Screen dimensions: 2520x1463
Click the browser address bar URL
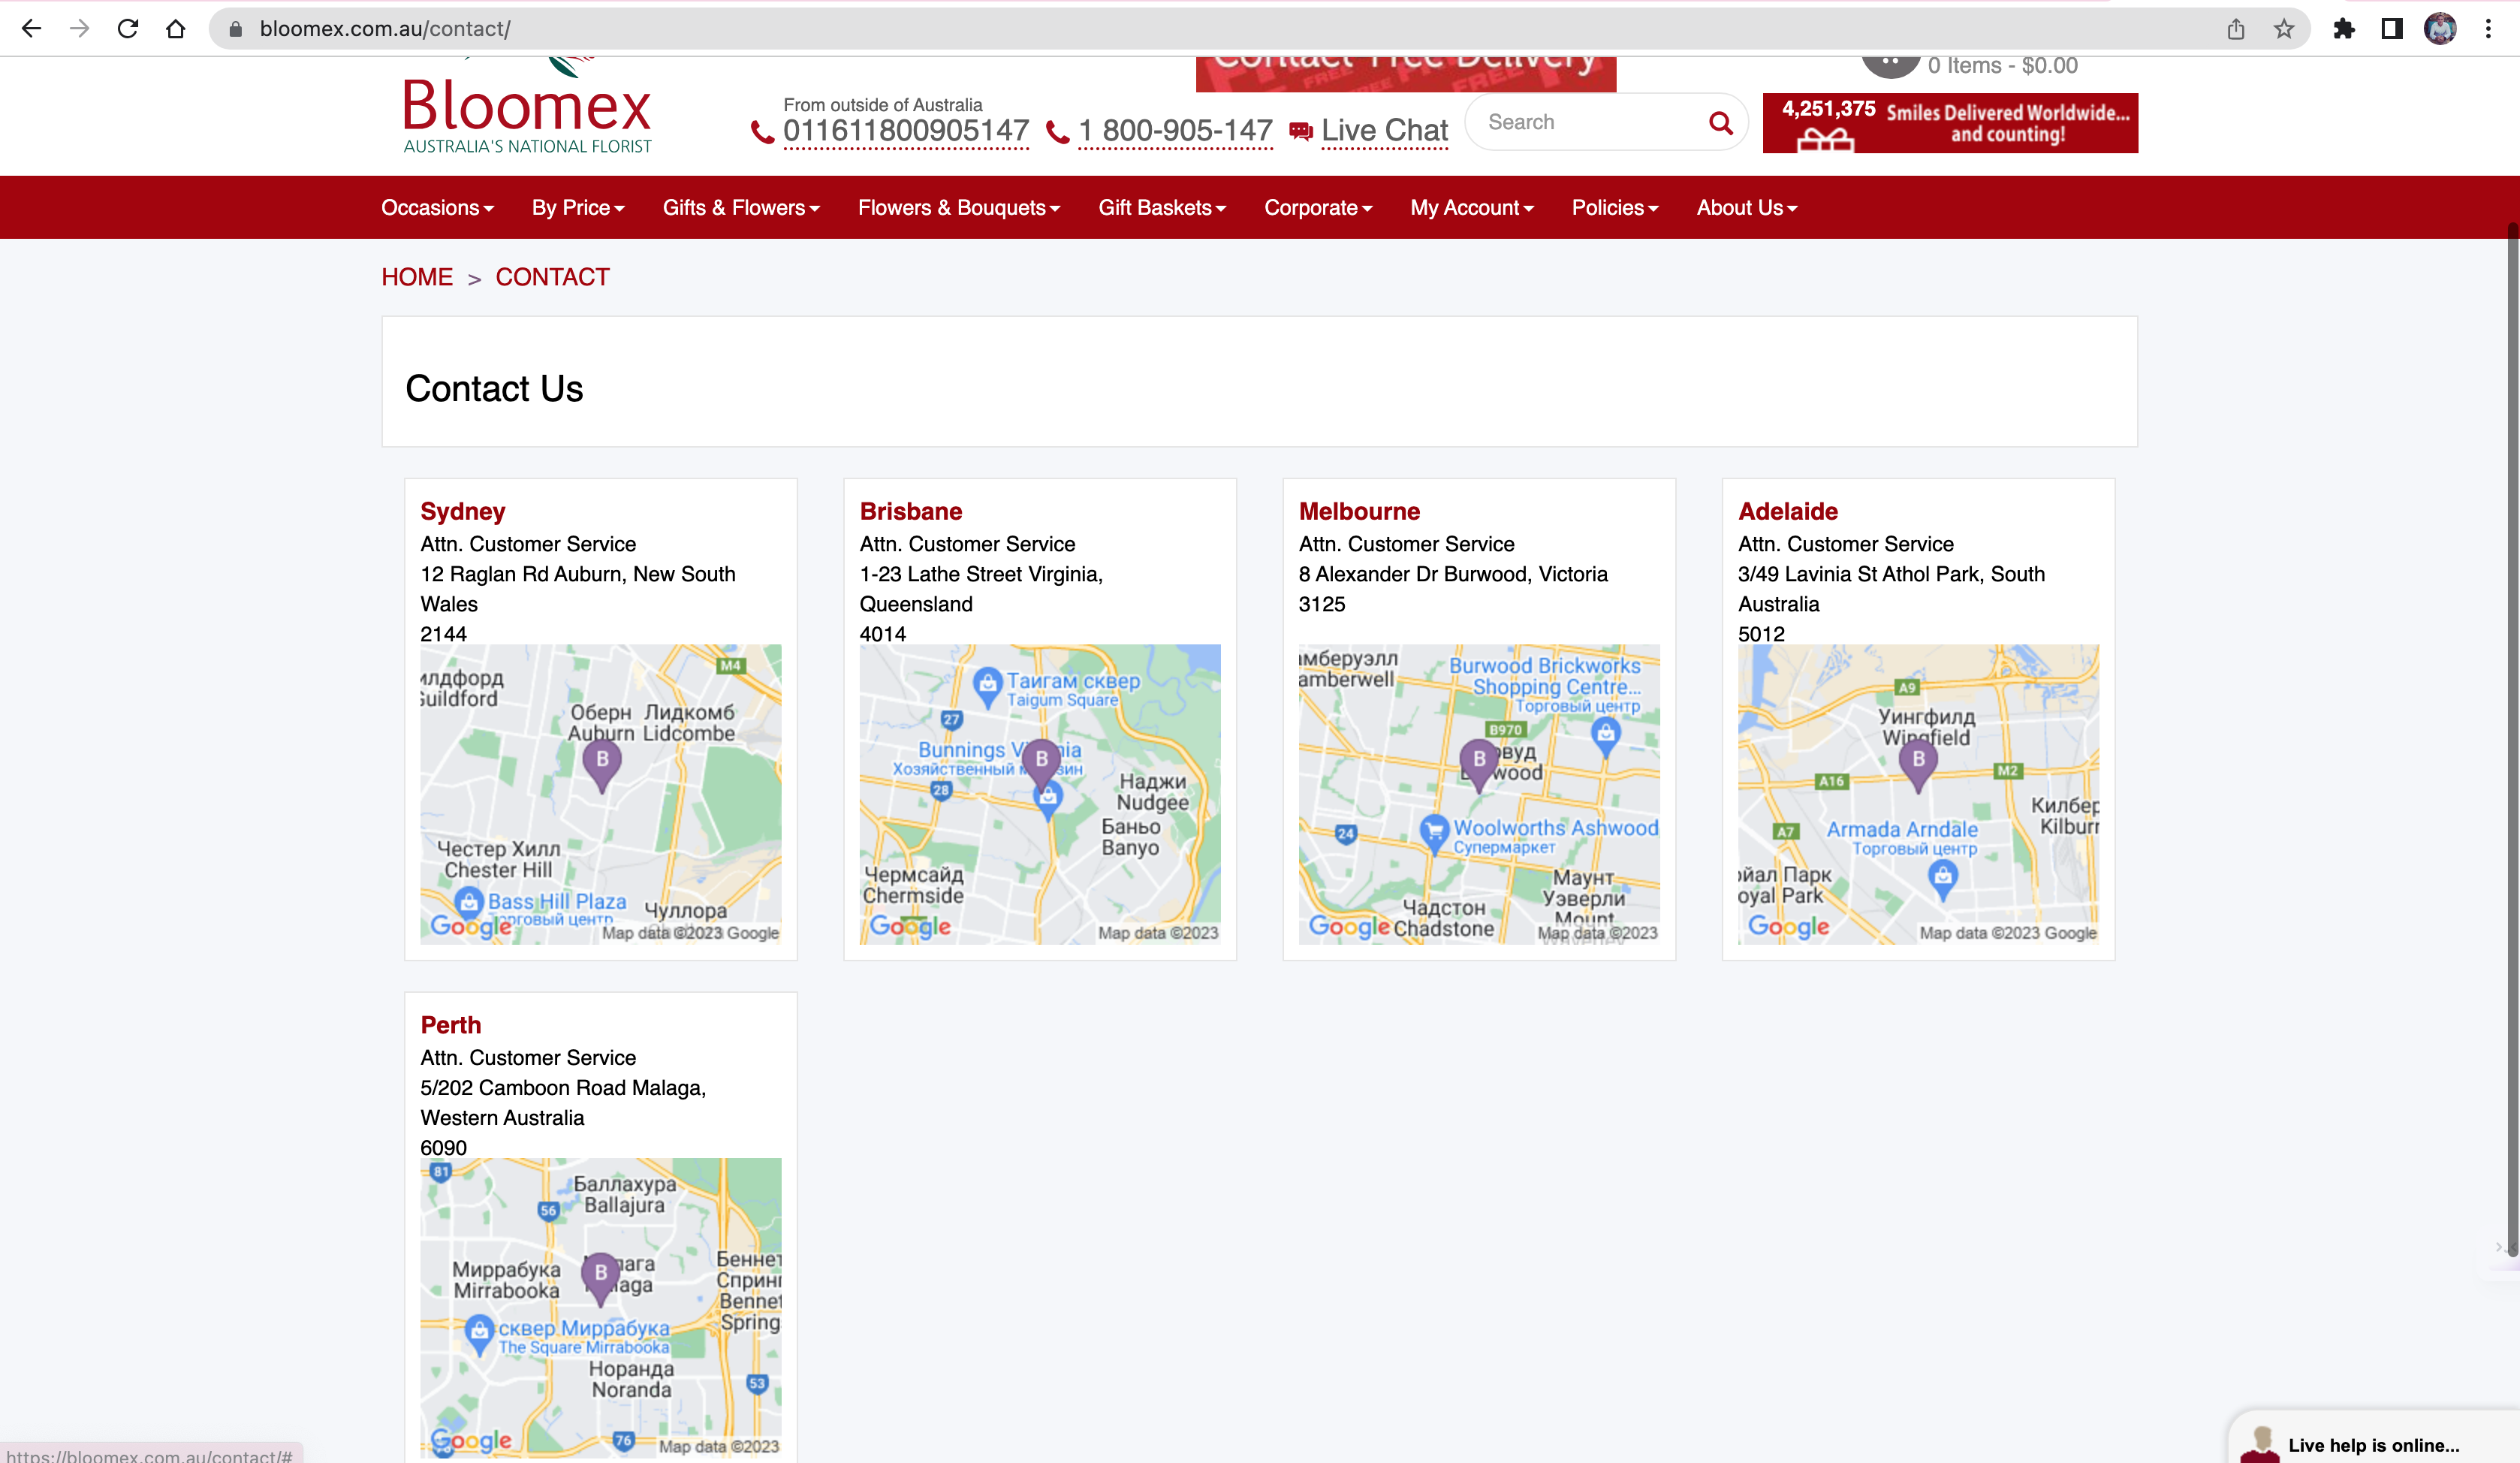[385, 29]
